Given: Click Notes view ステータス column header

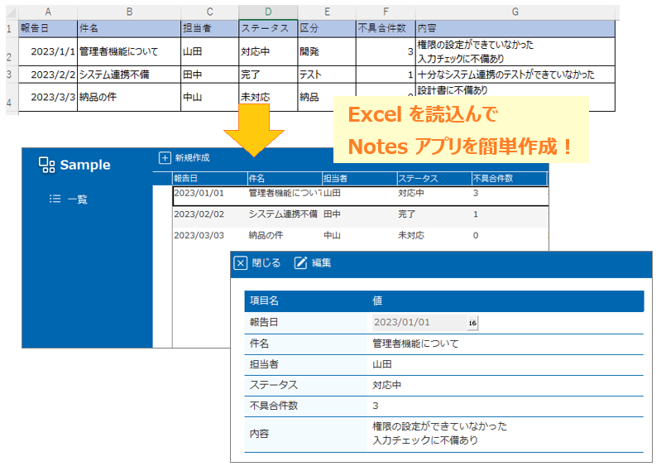Looking at the screenshot, I should (434, 179).
